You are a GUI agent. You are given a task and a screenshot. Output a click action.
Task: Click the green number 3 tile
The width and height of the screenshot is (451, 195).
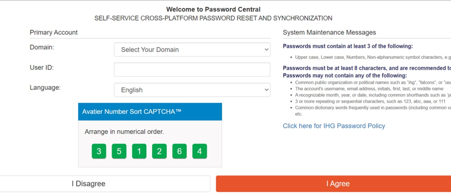(x=99, y=151)
